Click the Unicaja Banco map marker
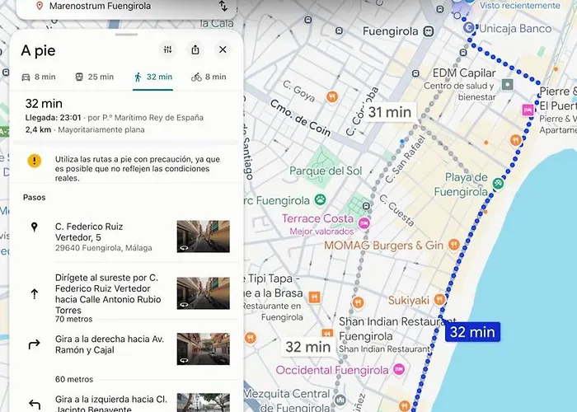 (x=469, y=27)
